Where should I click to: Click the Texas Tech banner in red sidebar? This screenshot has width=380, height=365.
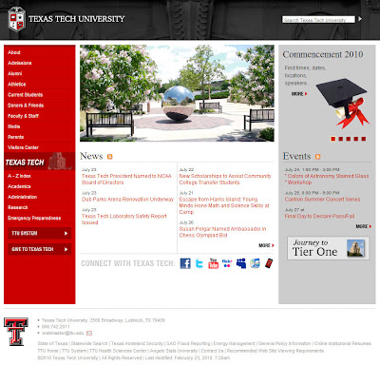point(40,162)
